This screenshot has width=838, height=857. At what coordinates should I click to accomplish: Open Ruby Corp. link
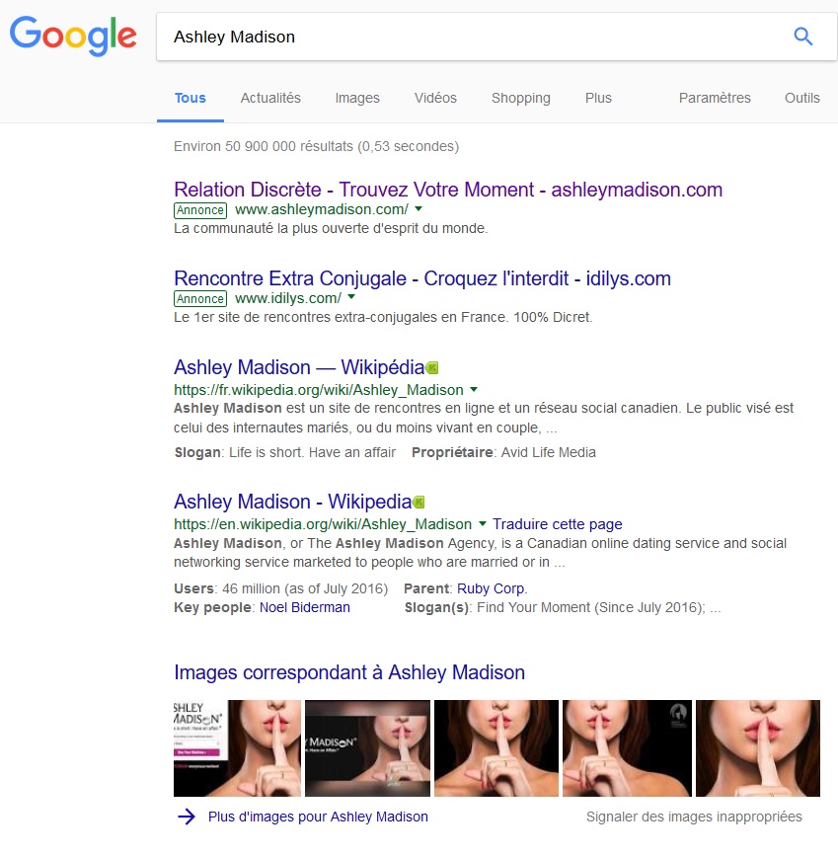(493, 588)
